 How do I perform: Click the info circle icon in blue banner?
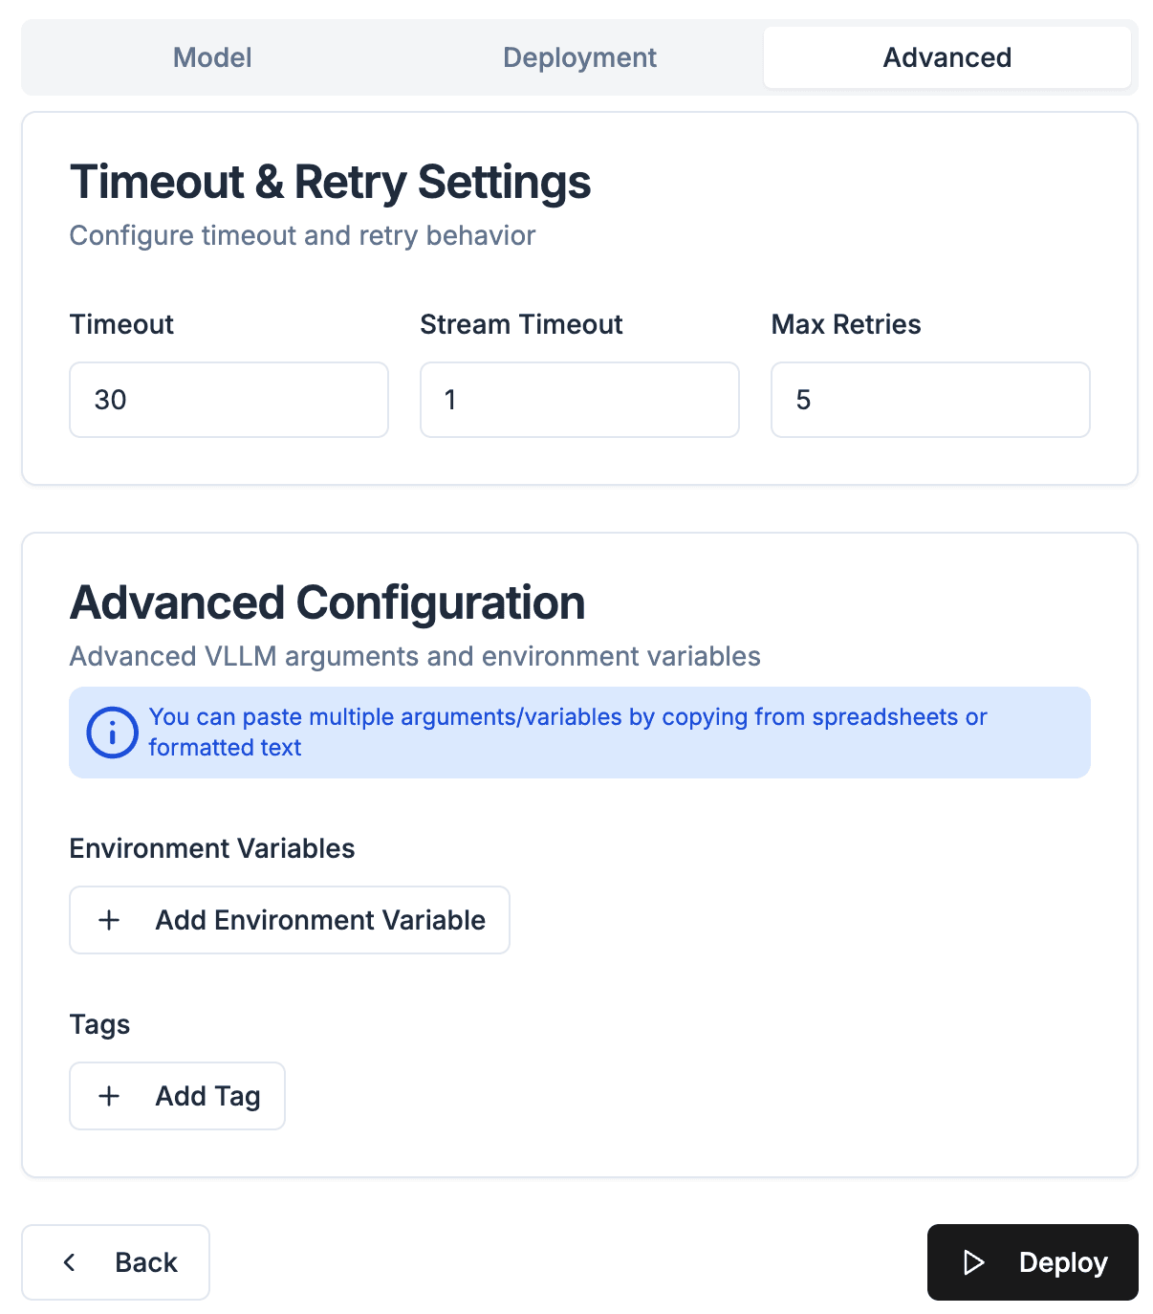coord(113,733)
